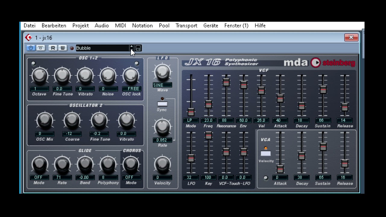Toggle the plugin bypass button
The width and height of the screenshot is (386, 217).
(40, 48)
